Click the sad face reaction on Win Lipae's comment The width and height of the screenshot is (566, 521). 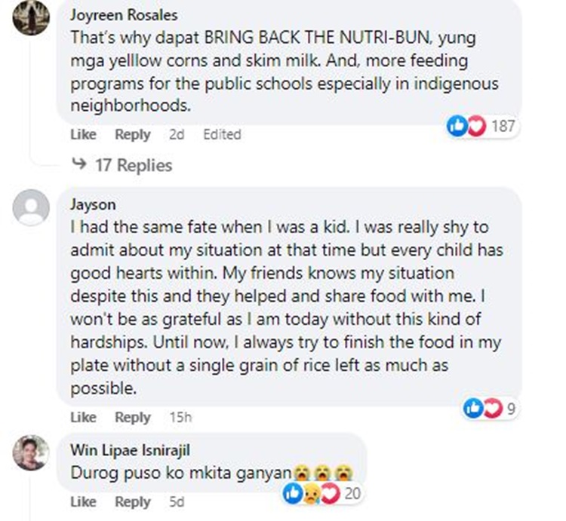[x=312, y=494]
